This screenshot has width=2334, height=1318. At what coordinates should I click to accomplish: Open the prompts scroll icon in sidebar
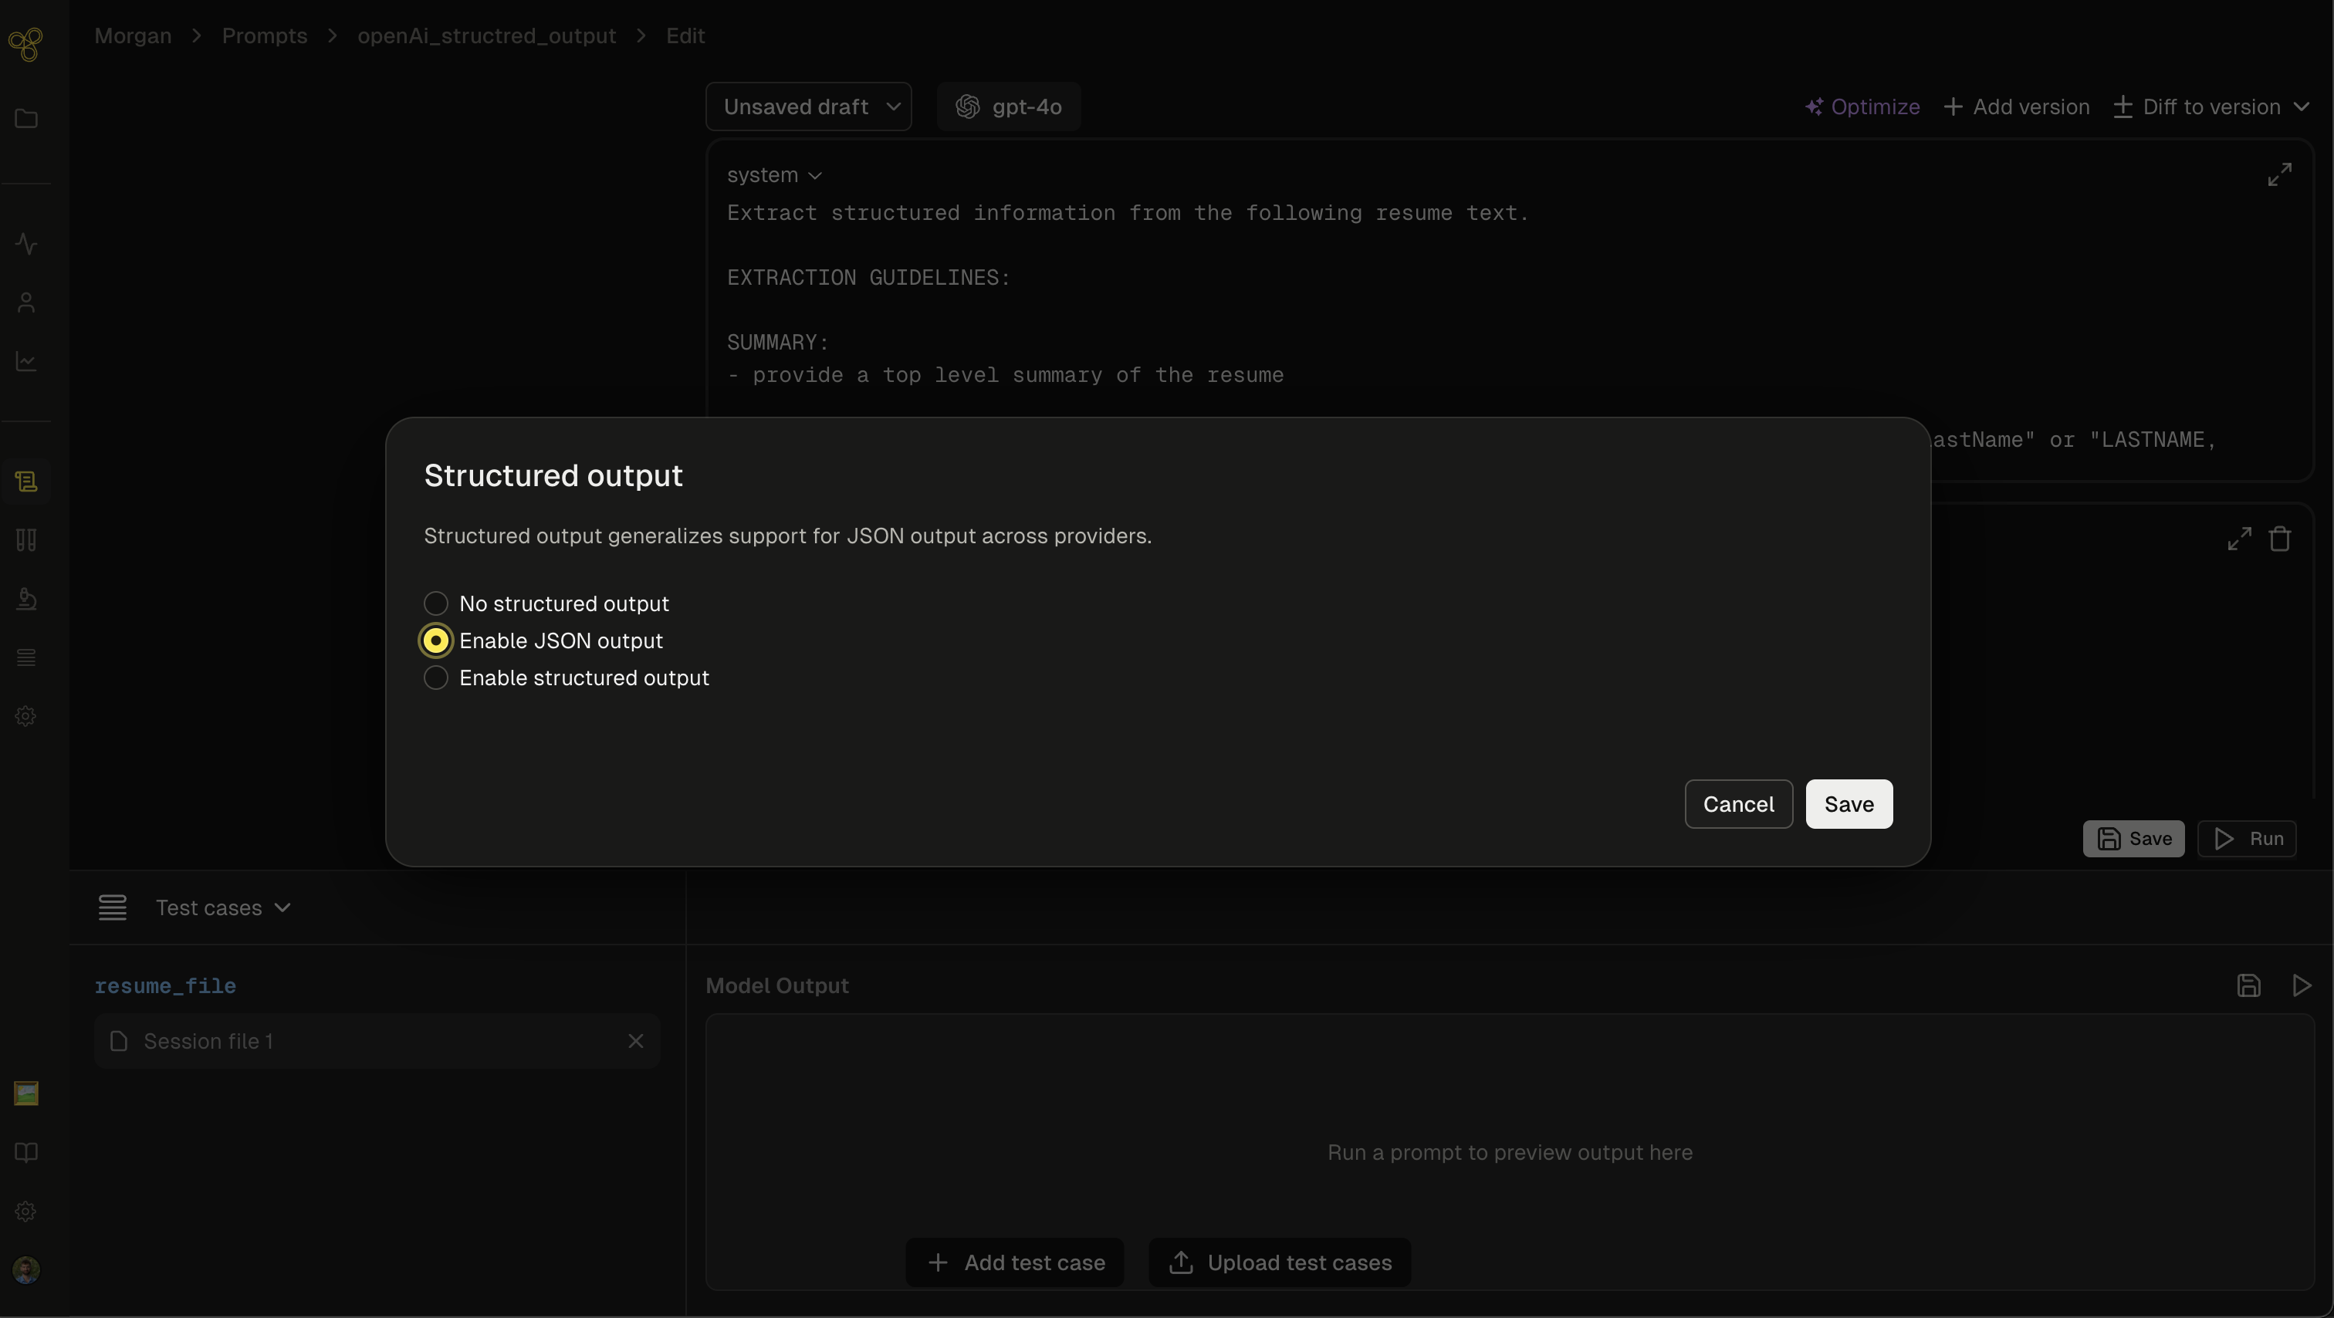click(26, 481)
